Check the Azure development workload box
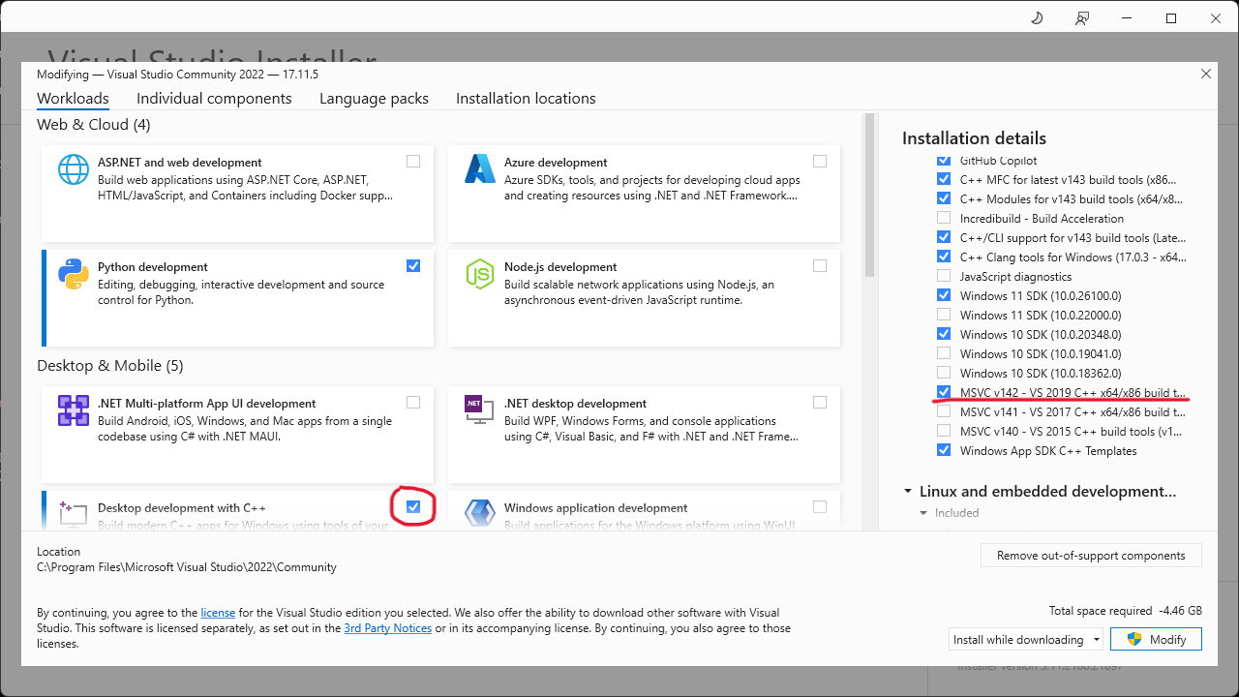This screenshot has height=697, width=1239. 820,162
